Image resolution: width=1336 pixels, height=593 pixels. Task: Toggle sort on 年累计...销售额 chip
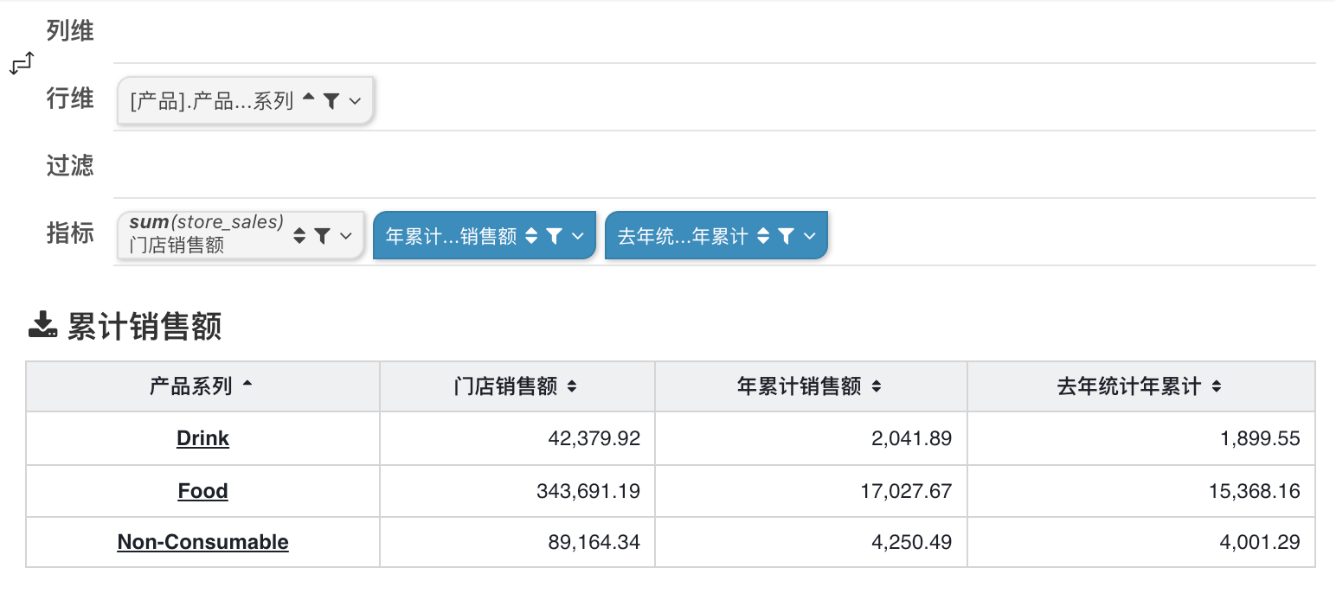pos(532,236)
